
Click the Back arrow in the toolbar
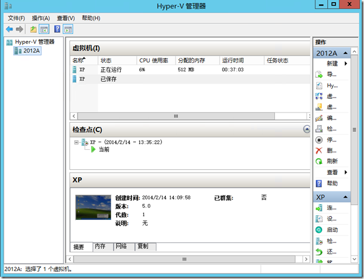coord(9,30)
